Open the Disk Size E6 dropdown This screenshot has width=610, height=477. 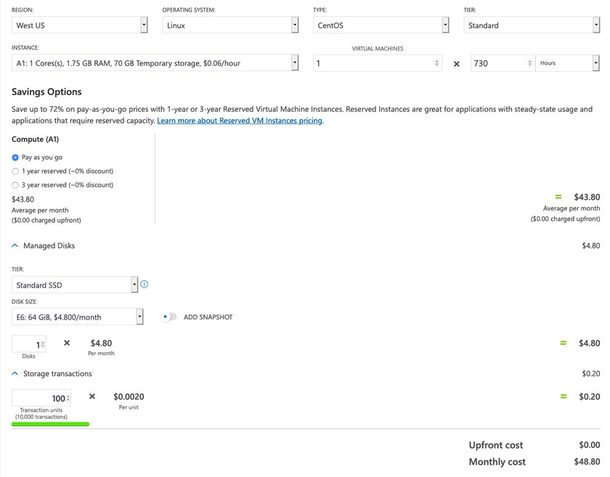(x=78, y=317)
